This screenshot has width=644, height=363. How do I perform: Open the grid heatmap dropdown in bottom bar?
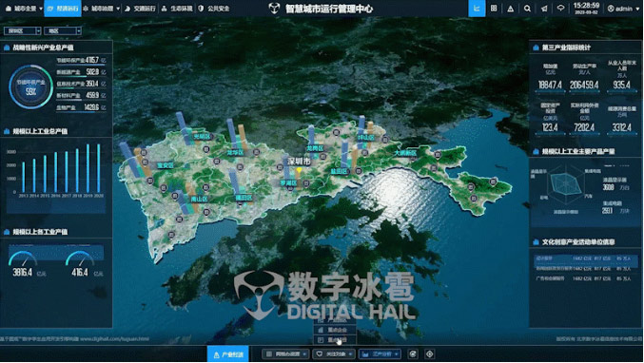pyautogui.click(x=286, y=354)
